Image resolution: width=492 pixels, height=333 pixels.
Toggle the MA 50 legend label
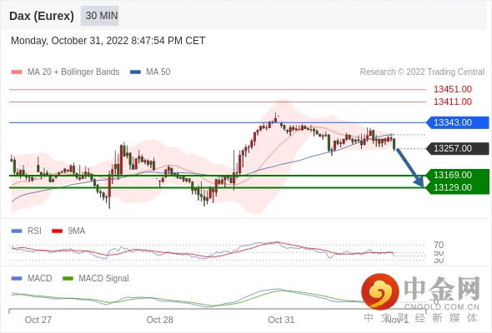[158, 72]
